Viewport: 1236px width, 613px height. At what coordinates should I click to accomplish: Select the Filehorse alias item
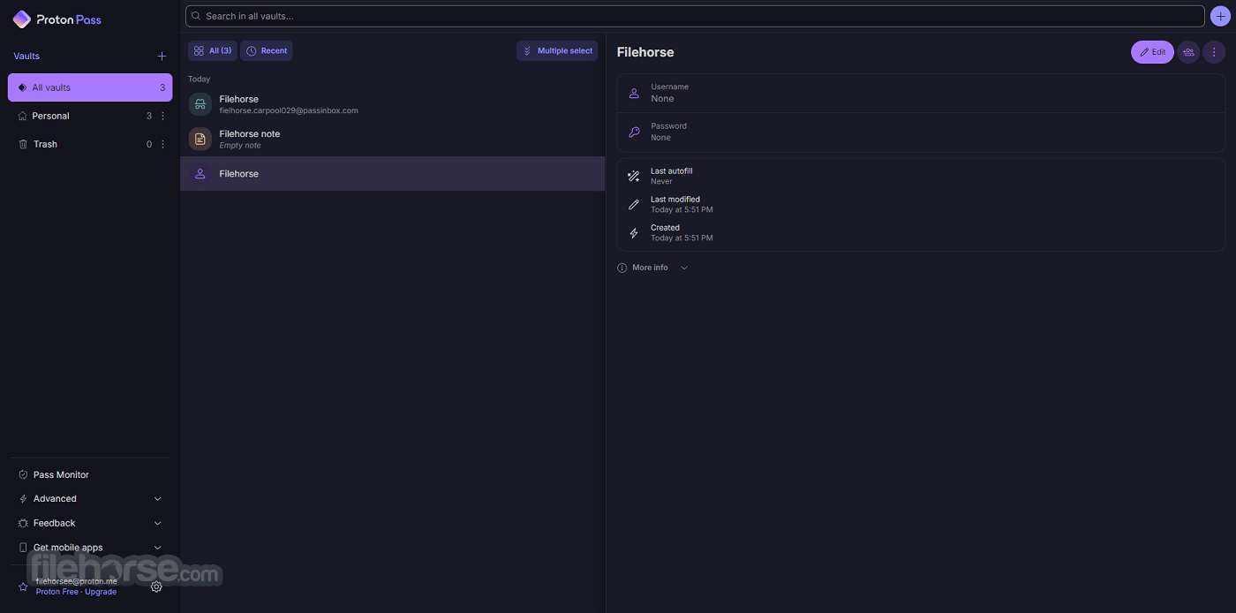coord(393,104)
